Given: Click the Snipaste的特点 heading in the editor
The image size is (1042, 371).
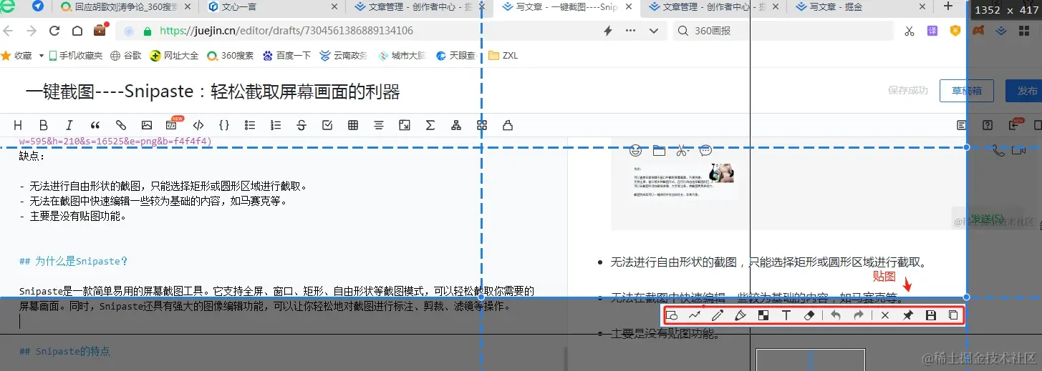Looking at the screenshot, I should [x=64, y=352].
